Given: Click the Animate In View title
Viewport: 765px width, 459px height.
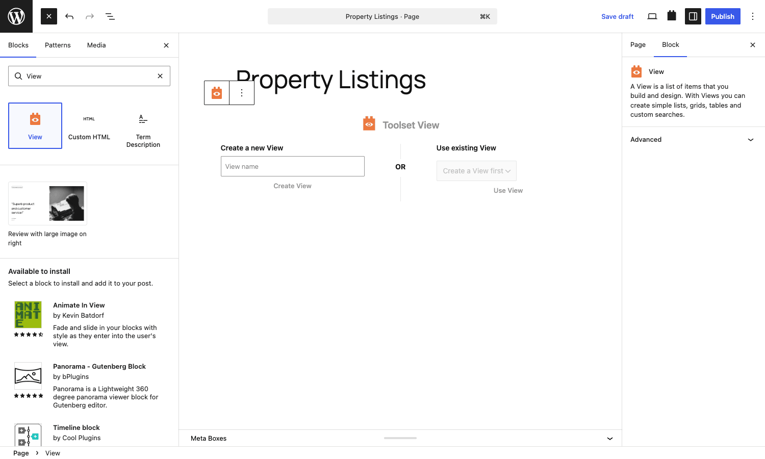Looking at the screenshot, I should point(79,305).
